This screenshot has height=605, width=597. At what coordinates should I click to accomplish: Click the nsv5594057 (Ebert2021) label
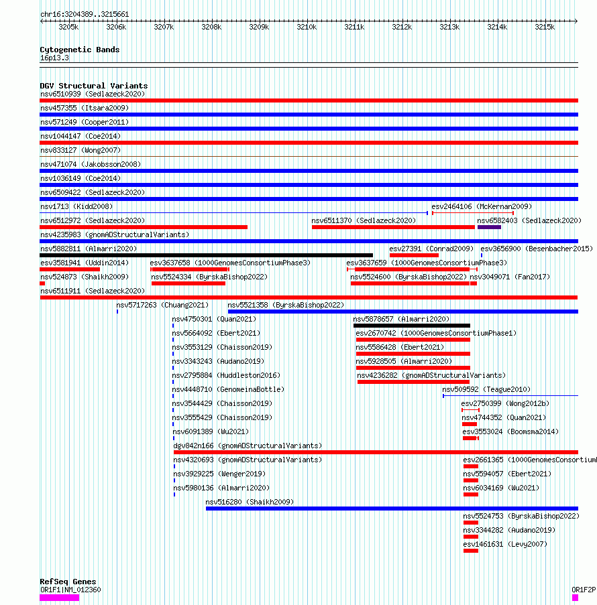tap(507, 474)
